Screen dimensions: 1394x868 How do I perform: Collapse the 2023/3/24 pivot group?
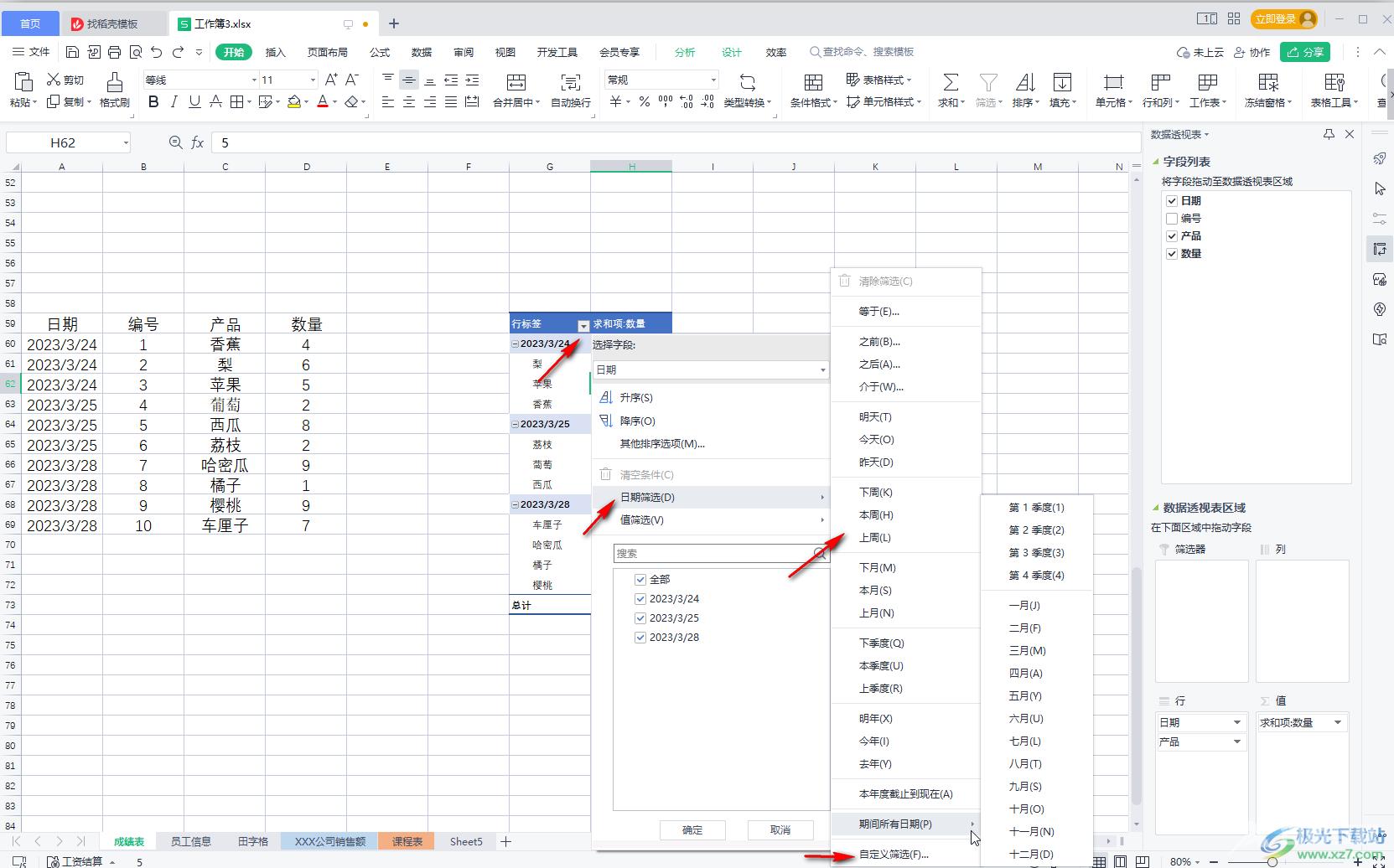point(516,344)
